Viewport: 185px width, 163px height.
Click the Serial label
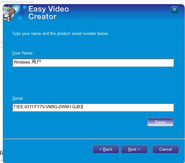[x=18, y=98]
